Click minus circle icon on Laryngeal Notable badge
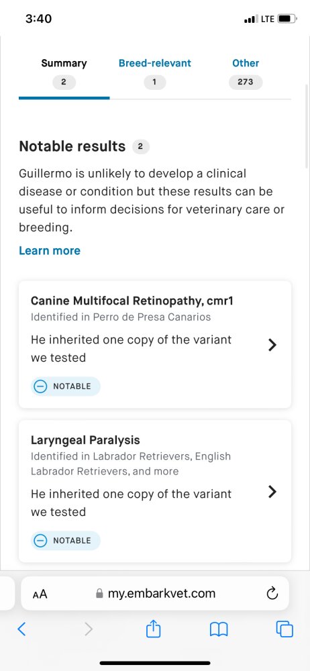Viewport: 310px width, 671px height. [x=40, y=540]
